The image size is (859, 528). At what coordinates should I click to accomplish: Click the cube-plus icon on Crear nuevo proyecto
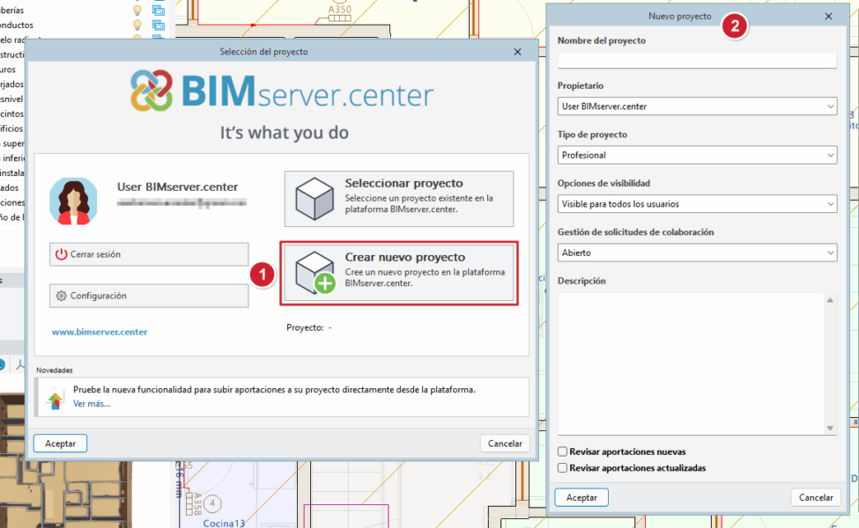pyautogui.click(x=314, y=273)
